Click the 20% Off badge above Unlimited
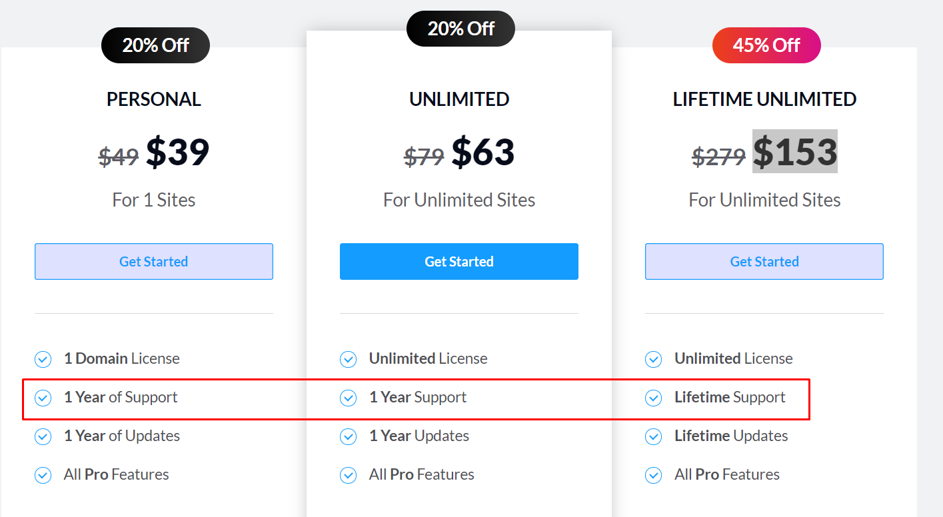Screen dimensions: 943x517 pos(461,29)
